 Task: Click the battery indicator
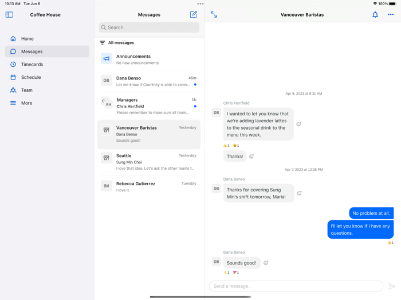pos(392,3)
